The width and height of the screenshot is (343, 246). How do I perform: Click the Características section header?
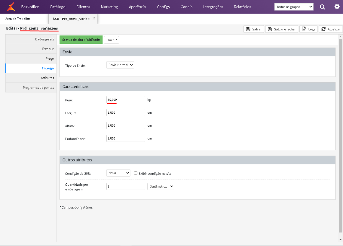coord(197,87)
